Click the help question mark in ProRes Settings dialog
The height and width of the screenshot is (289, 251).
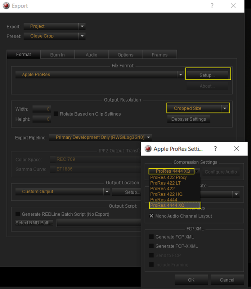(x=215, y=148)
